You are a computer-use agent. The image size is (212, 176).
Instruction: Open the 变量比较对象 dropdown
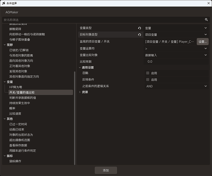pos(176,55)
